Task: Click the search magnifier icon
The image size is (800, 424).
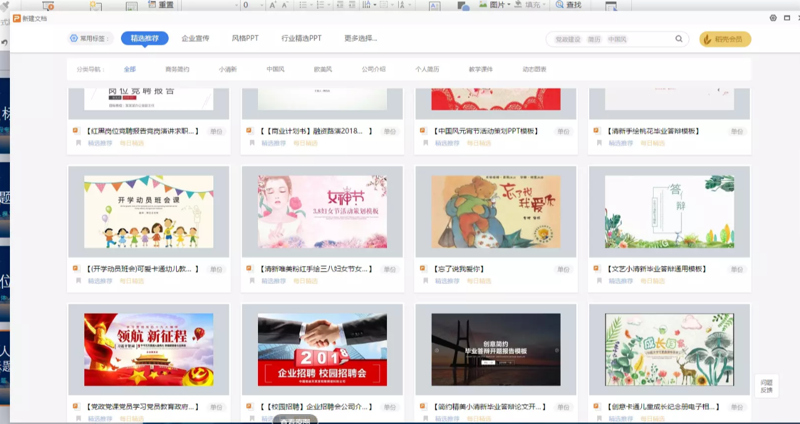Action: point(679,39)
